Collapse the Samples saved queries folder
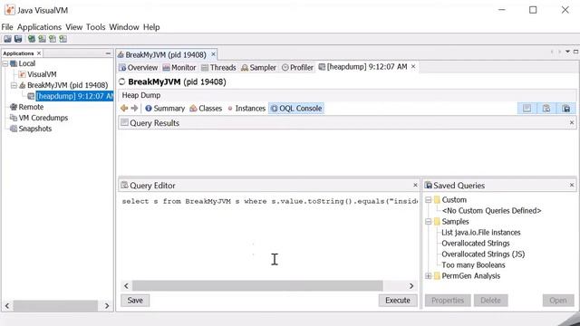 tap(429, 222)
